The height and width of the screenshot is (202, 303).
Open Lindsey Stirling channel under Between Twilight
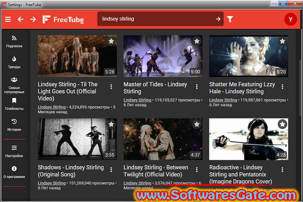tap(137, 183)
